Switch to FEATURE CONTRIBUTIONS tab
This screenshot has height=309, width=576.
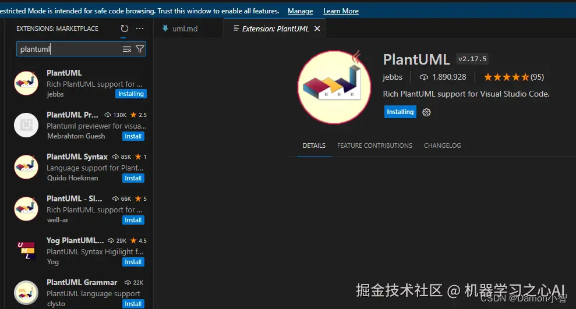pyautogui.click(x=374, y=145)
